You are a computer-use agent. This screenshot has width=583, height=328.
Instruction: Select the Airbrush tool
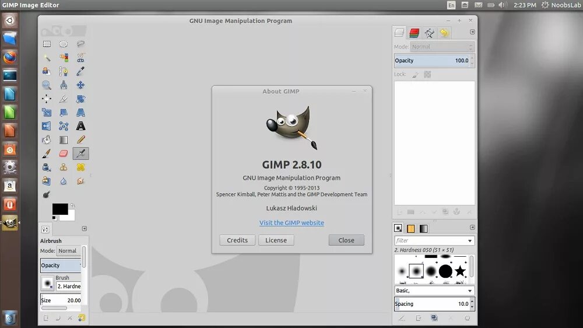(80, 153)
